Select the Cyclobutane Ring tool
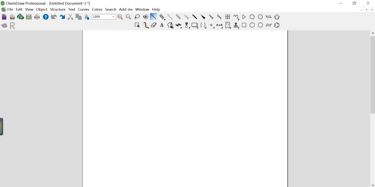 coord(244,25)
